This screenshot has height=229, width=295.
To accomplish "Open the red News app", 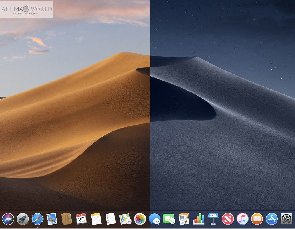I will point(228,219).
